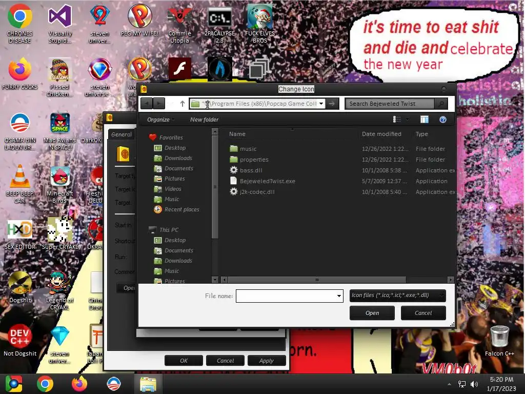Toggle the preview pane icon

tap(424, 120)
